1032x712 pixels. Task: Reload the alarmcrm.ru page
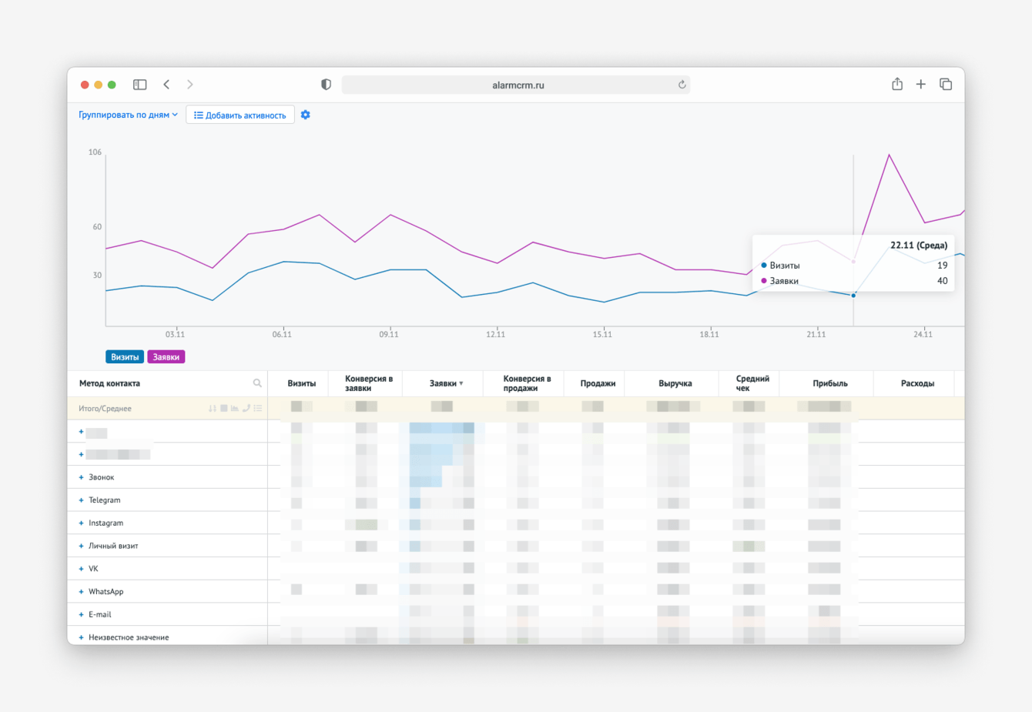coord(682,85)
